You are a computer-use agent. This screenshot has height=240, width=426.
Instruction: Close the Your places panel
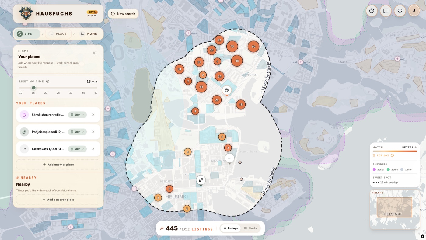coord(94,53)
